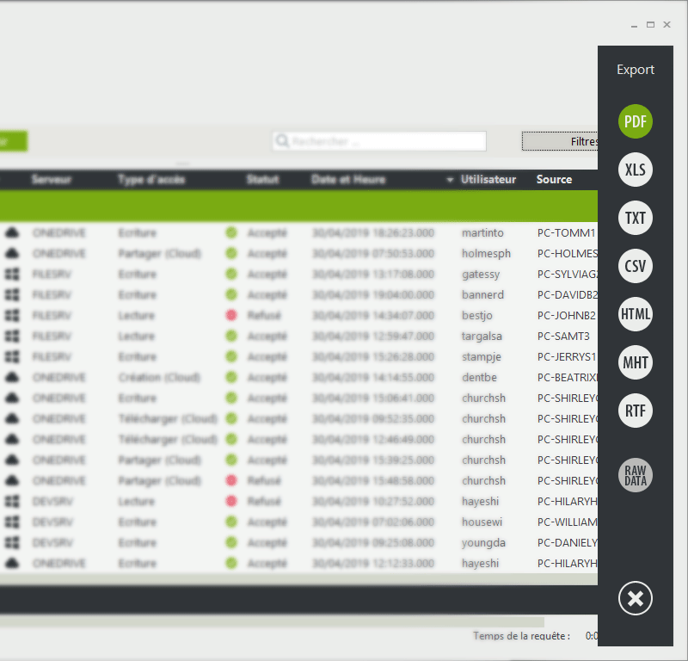Click the XLS export icon
688x661 pixels.
click(x=636, y=170)
